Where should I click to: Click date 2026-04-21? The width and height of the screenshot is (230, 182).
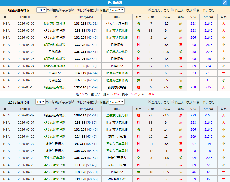pyautogui.click(x=26, y=73)
